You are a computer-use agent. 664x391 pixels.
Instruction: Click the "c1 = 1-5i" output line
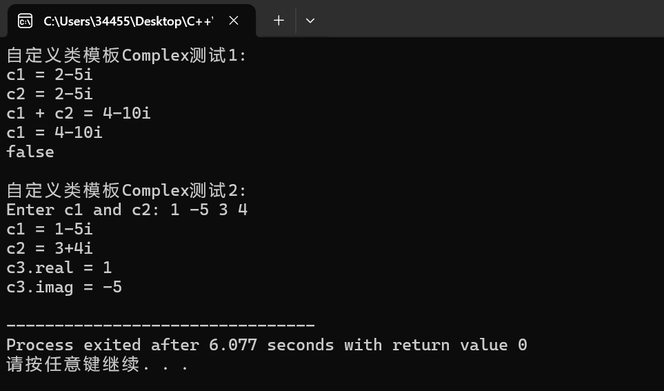tap(50, 229)
